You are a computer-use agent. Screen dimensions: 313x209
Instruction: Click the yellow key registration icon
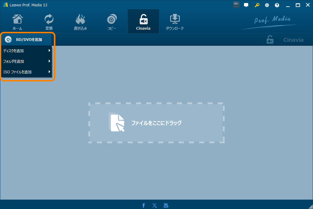coord(257,5)
